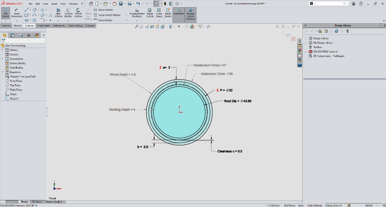Click the Quick Snaps icon

[159, 13]
